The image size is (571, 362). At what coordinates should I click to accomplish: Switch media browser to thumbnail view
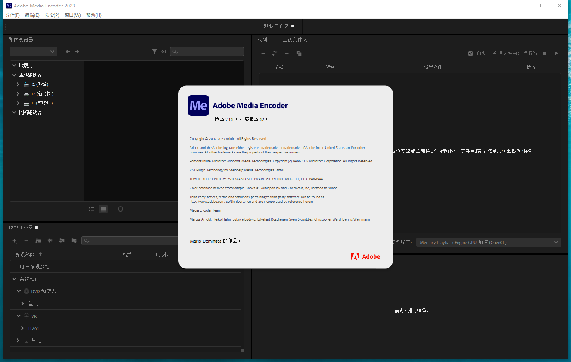[x=103, y=209]
